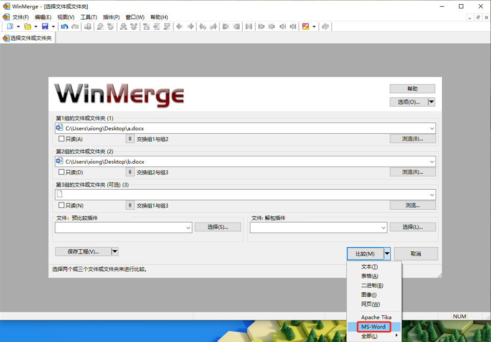Choose 图像(I) in the compare menu
Viewport: 491px width, 342px height.
(x=374, y=295)
